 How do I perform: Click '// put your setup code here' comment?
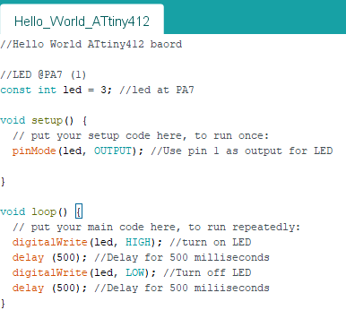pos(141,135)
